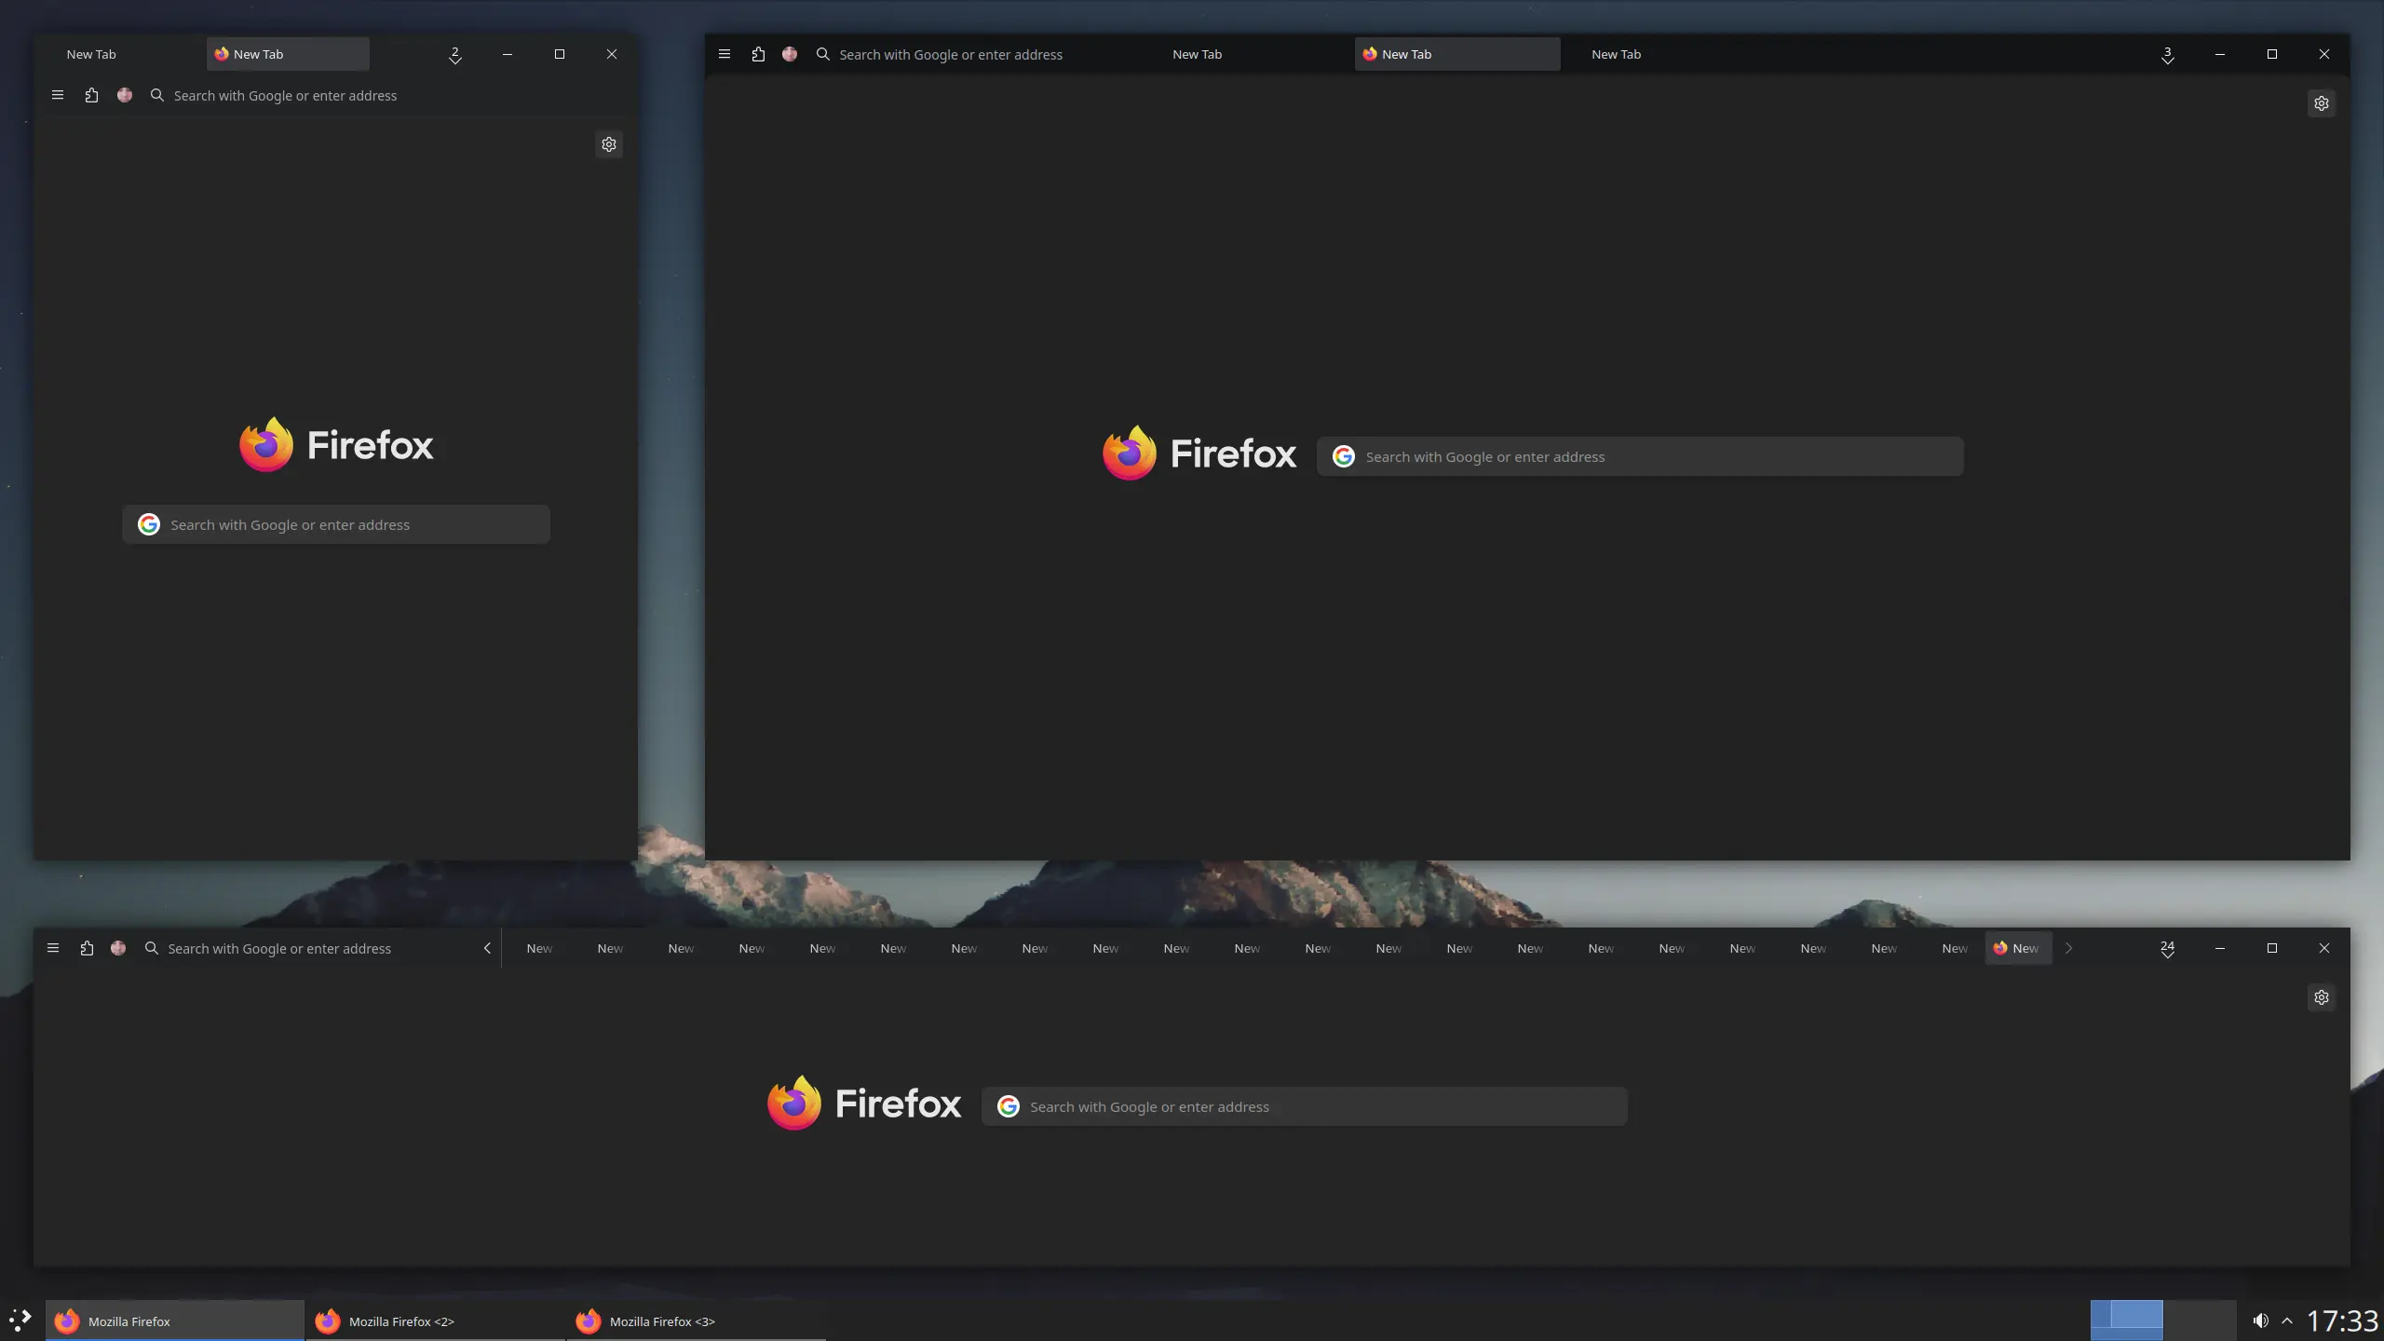
Task: Click right arrow tab scroller in bottom window
Action: tap(2068, 948)
